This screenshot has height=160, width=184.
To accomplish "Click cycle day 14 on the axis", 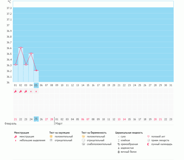I will click(x=83, y=85).
